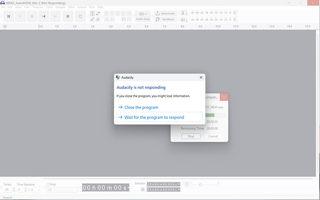
Task: Click the vertical scrollbar of track area
Action: 318,103
